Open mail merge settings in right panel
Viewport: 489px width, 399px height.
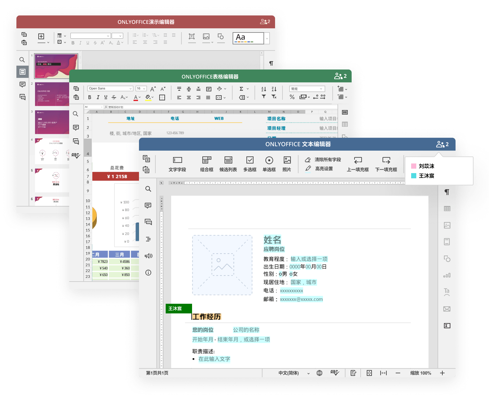click(x=447, y=309)
